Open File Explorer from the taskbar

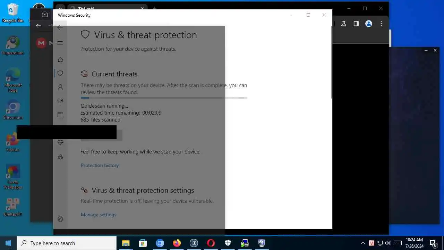pyautogui.click(x=126, y=243)
